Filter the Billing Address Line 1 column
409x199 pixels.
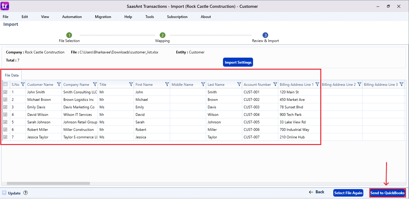point(317,84)
